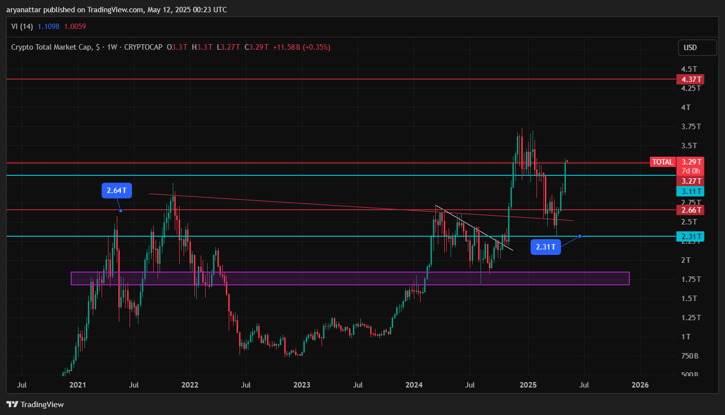Click the 2021 time axis label
Screen dimensions: 725x415
click(x=78, y=385)
